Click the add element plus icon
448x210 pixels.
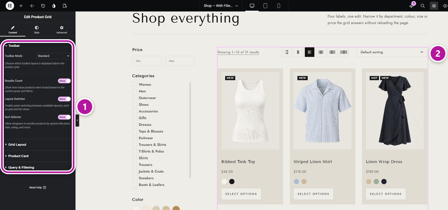tap(21, 6)
